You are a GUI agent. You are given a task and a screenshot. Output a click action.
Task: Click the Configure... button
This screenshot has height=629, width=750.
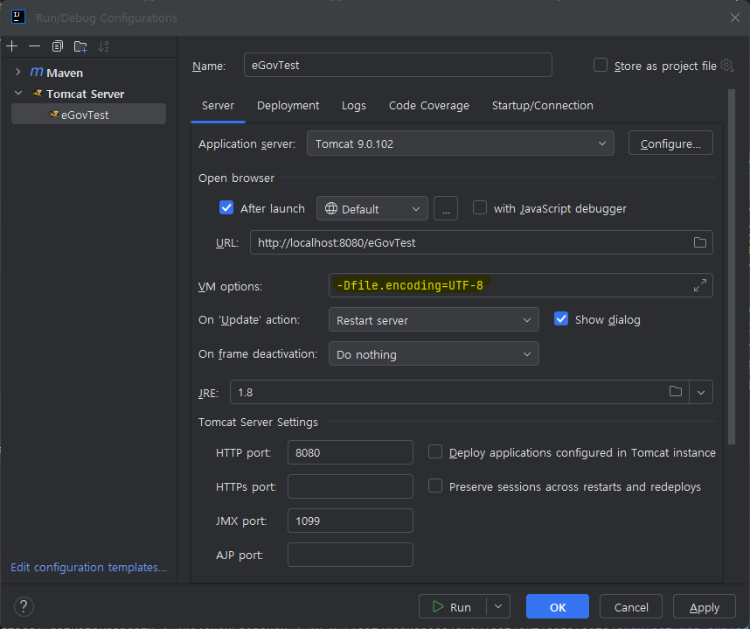[x=670, y=143]
